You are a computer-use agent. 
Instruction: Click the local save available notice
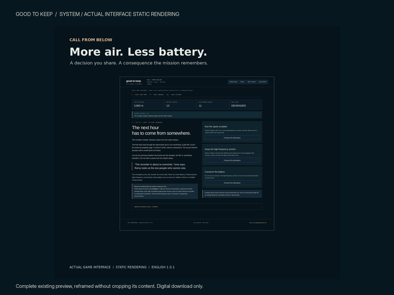[x=163, y=90]
